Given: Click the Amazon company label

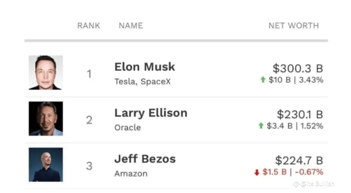Looking at the screenshot, I should point(131,173).
